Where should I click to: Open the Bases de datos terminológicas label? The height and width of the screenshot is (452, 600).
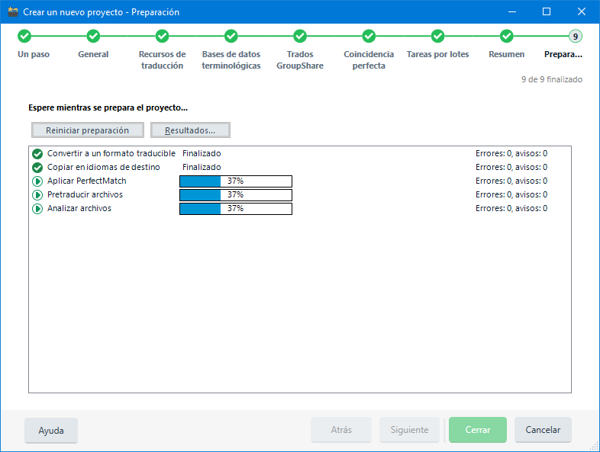231,60
